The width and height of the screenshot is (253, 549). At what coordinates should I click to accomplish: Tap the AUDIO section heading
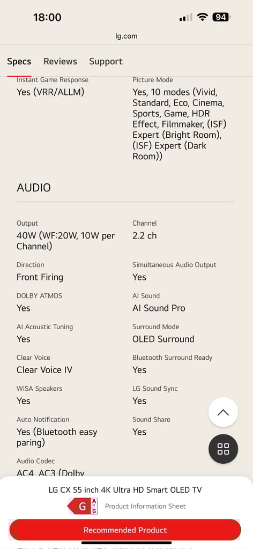[x=34, y=188]
